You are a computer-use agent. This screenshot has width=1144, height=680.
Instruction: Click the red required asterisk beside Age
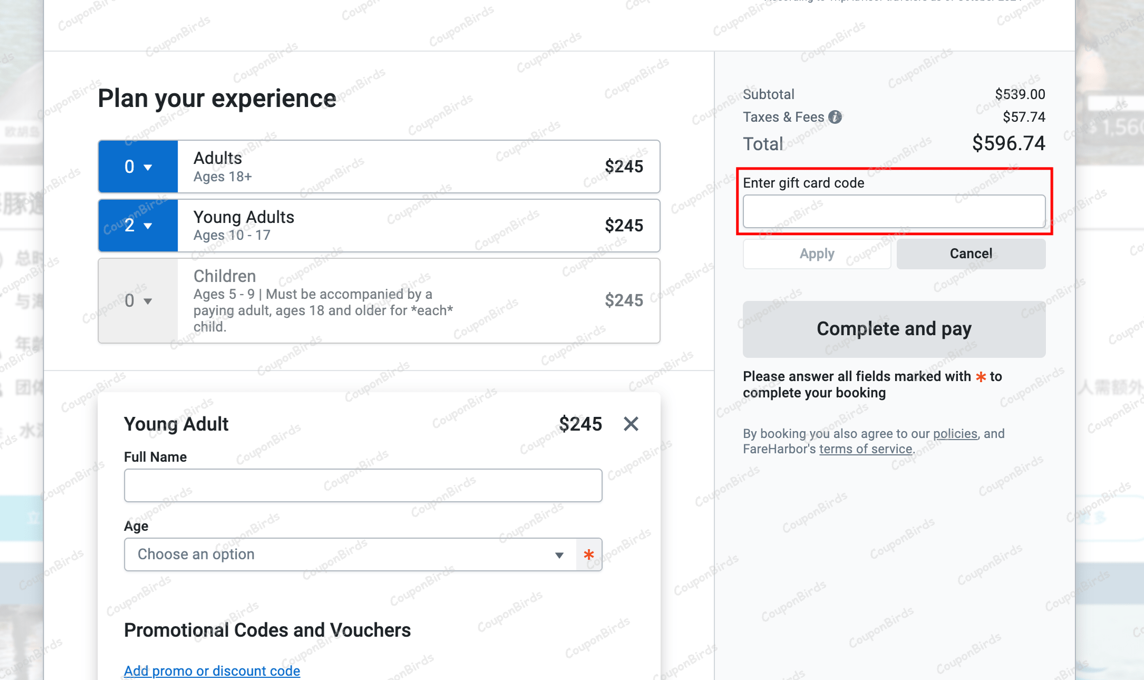point(589,555)
